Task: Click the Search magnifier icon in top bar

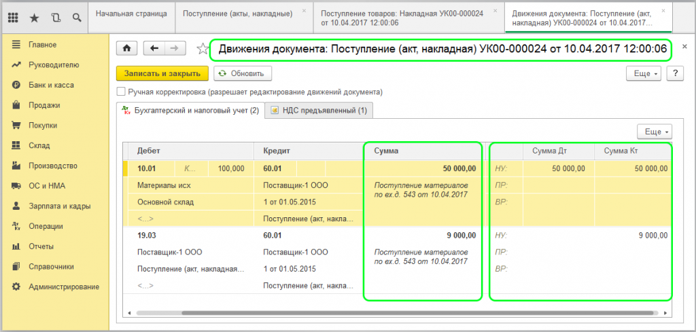Action: pos(76,16)
